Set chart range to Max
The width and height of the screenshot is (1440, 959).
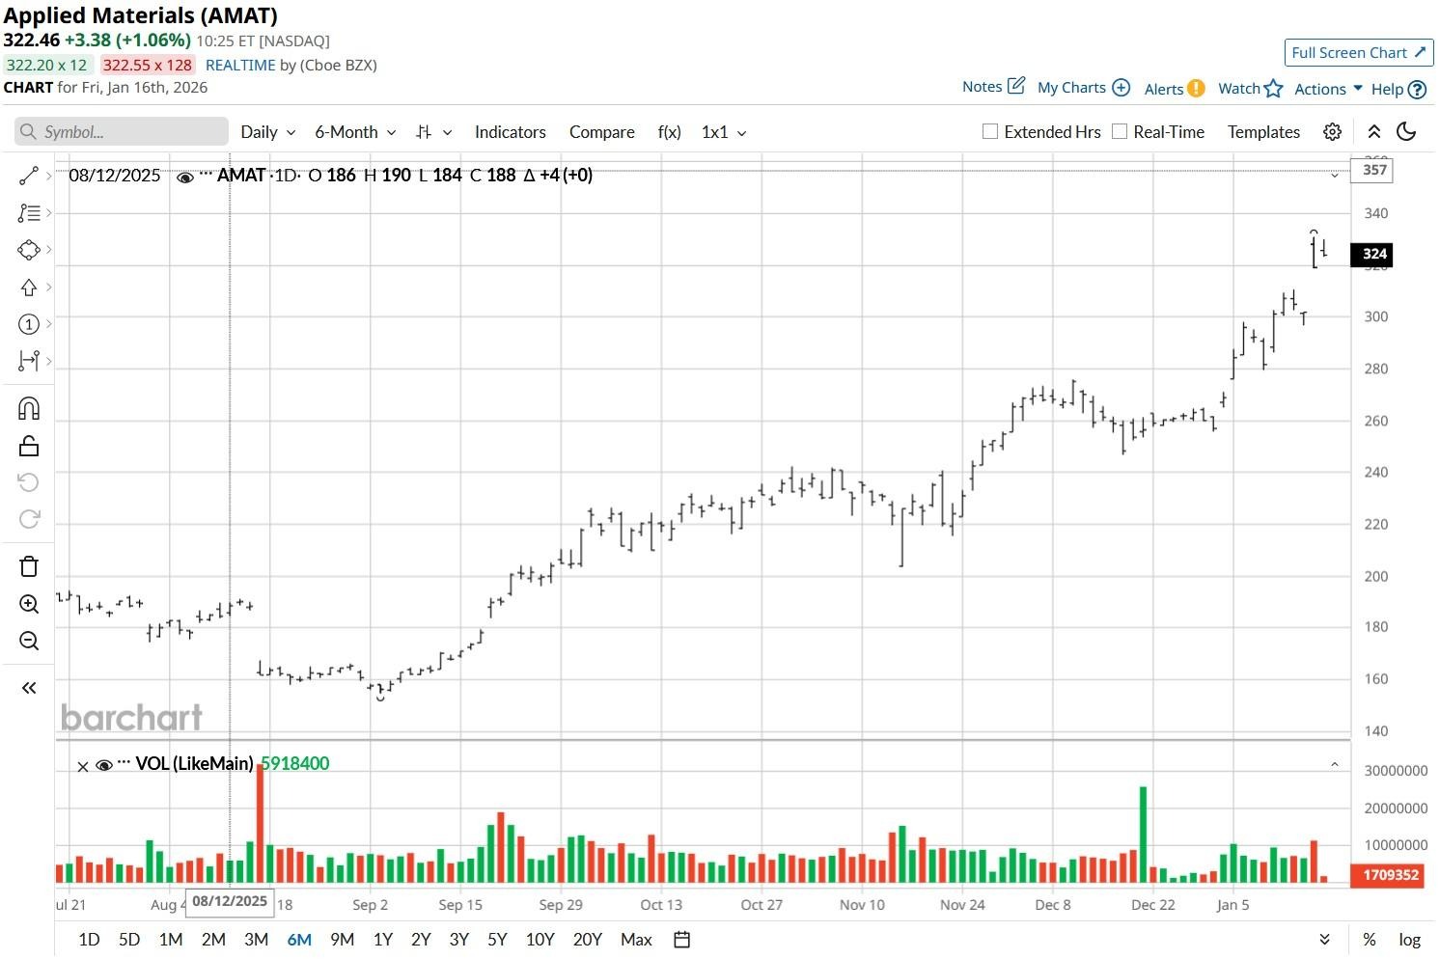(636, 940)
